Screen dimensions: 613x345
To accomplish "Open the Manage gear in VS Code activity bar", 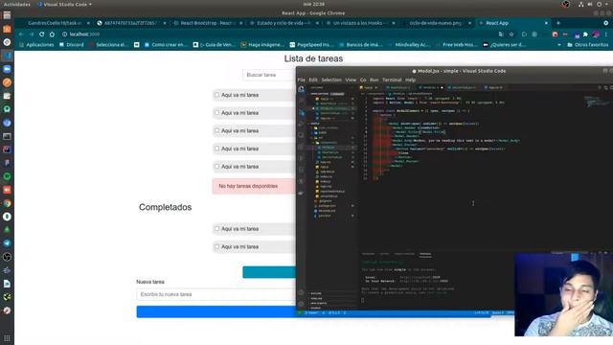I will click(301, 304).
